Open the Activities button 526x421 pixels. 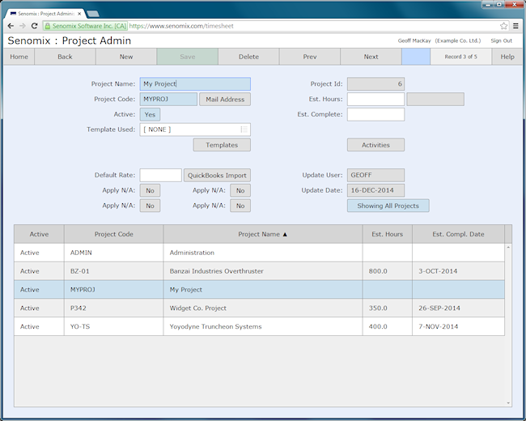pos(375,145)
